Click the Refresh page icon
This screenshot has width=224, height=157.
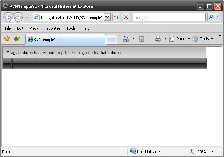[x=116, y=17]
